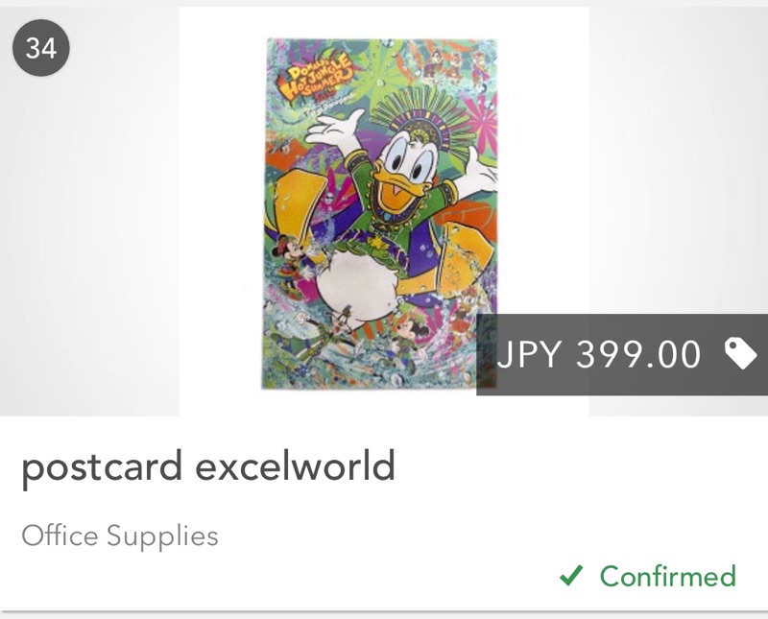Click the price tag icon
The image size is (768, 619).
(740, 354)
